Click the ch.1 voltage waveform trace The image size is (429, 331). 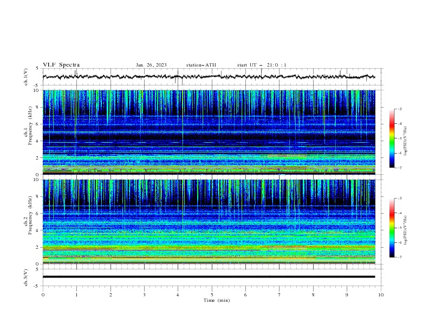[209, 77]
